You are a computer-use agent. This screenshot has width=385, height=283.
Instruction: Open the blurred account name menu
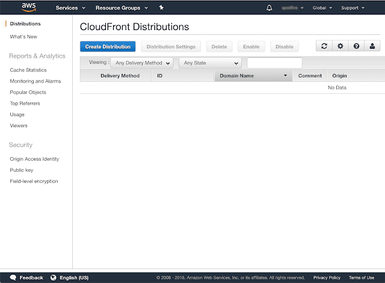[x=292, y=8]
